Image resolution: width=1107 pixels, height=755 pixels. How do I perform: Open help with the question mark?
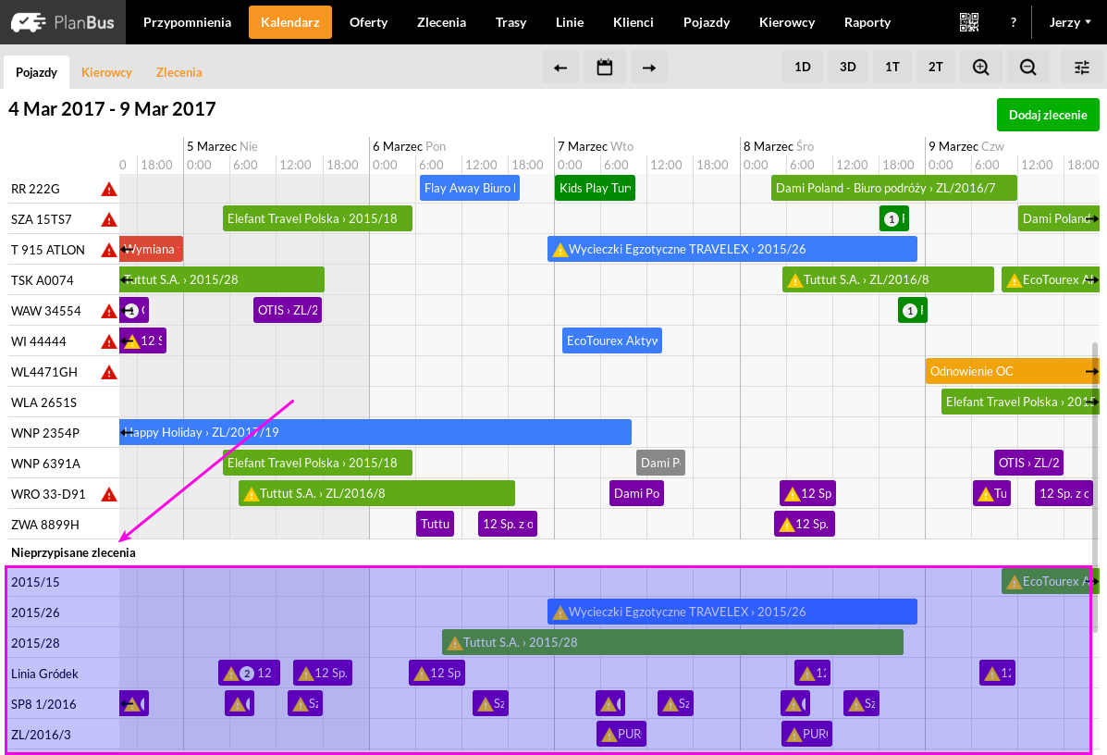1013,22
